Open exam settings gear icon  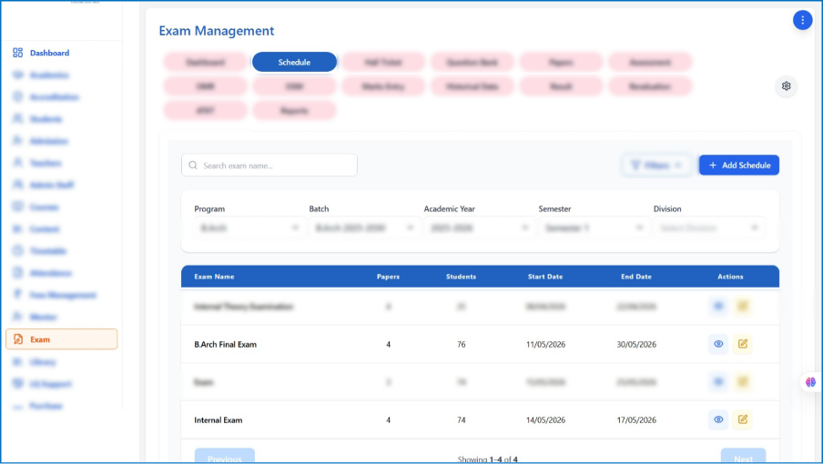click(786, 86)
